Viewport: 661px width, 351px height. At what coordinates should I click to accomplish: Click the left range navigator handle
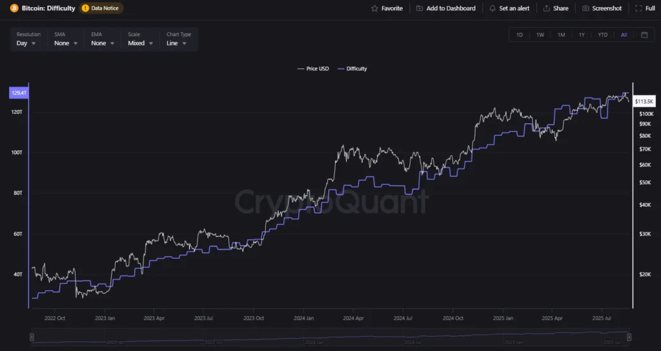pos(32,337)
